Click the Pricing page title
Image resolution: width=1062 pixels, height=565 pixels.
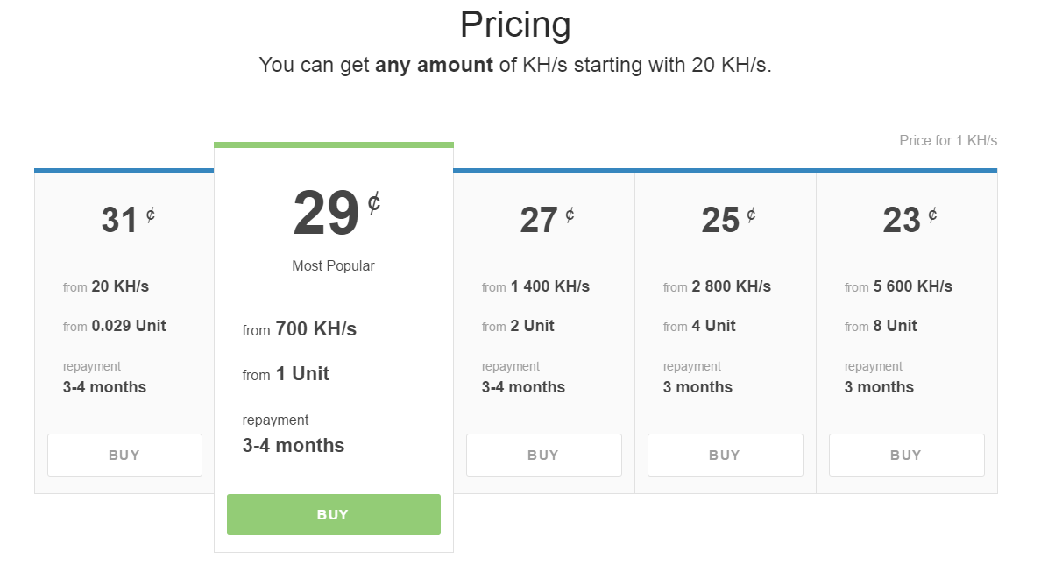(x=515, y=25)
